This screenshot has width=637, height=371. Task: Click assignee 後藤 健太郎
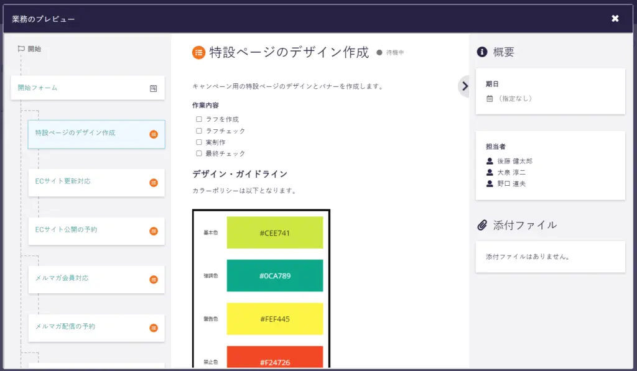point(514,161)
